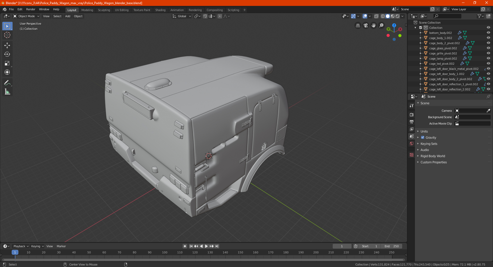Pick the Measure tool
Screen dimensions: 493x267
click(7, 92)
